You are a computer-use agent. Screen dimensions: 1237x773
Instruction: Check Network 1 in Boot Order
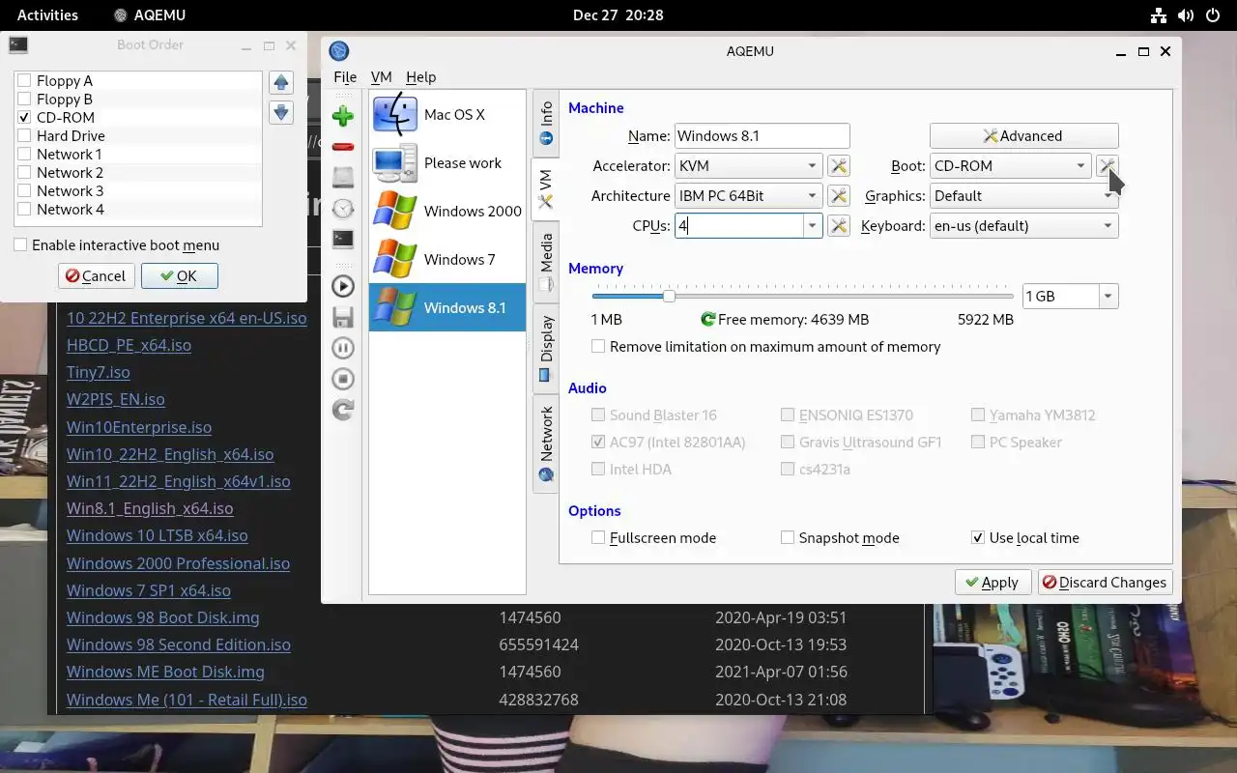pos(25,155)
